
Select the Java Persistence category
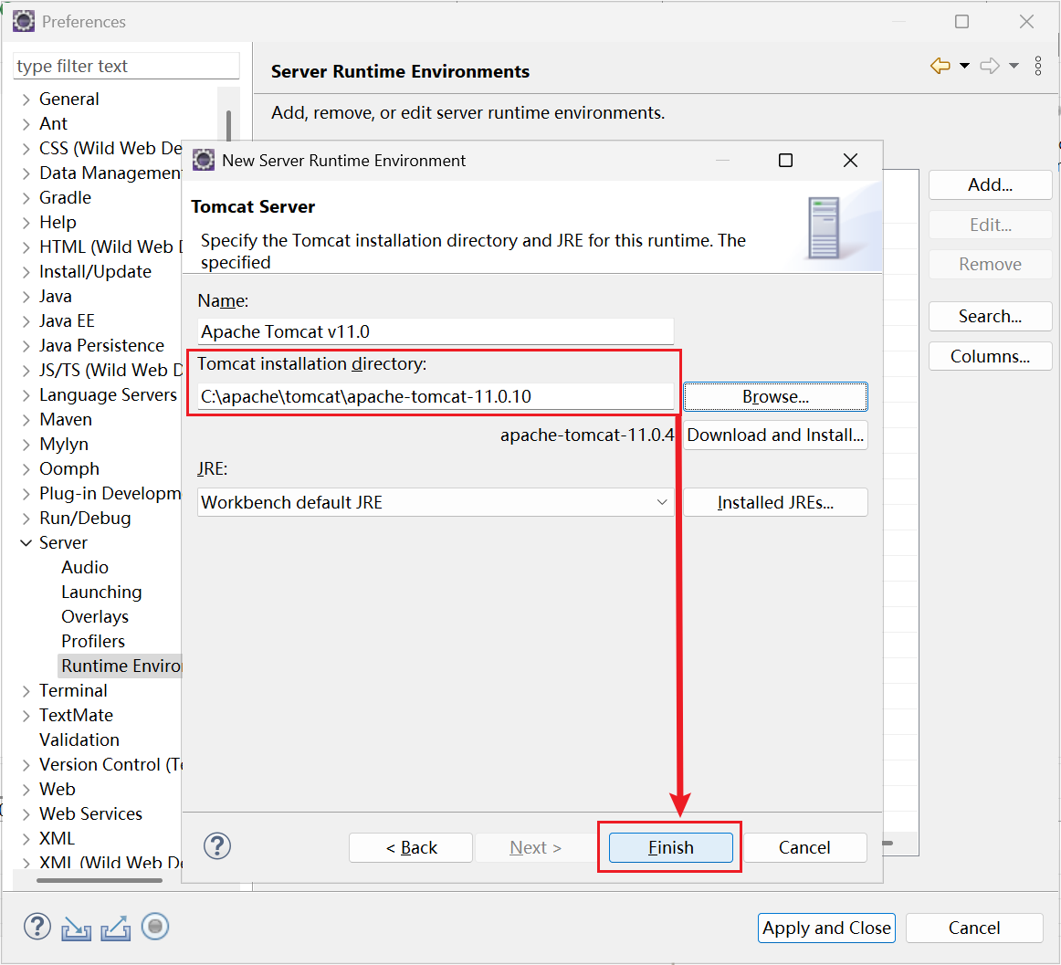tap(101, 345)
